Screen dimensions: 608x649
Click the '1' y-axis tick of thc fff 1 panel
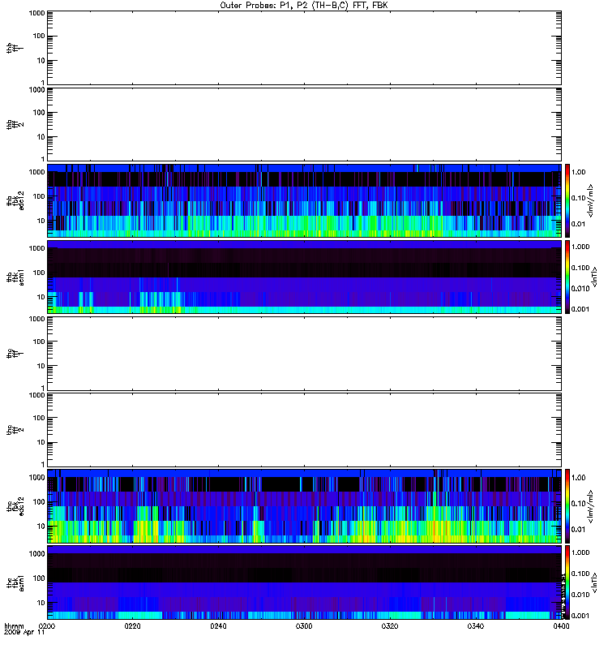(x=43, y=388)
